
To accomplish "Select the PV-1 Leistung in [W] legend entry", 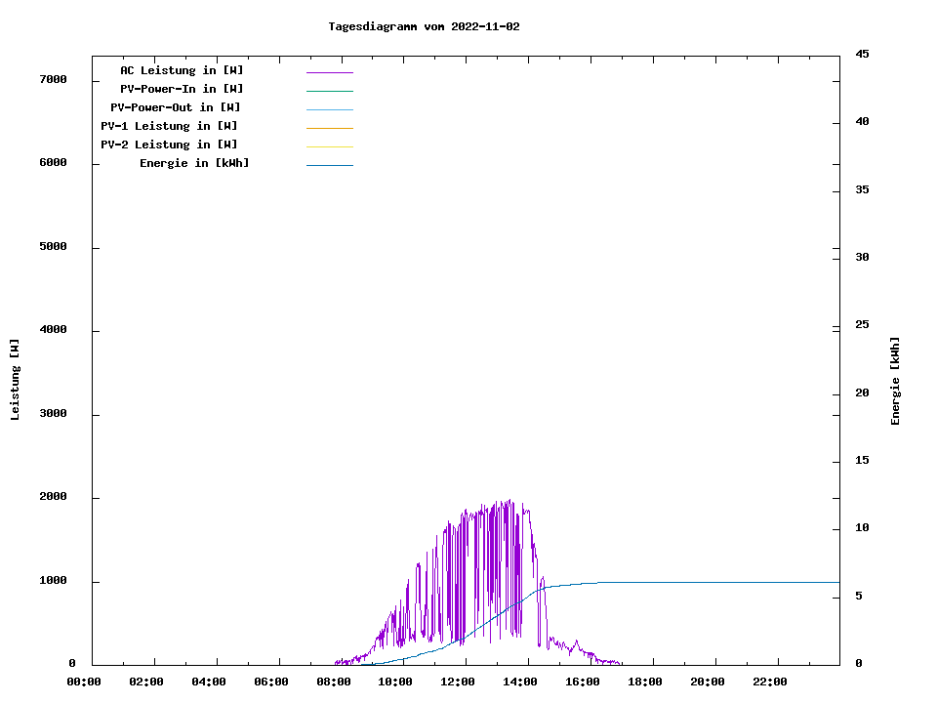I will tap(169, 126).
